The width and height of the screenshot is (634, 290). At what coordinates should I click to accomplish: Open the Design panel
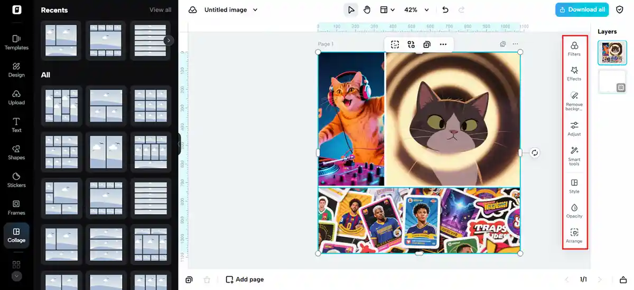pos(16,70)
